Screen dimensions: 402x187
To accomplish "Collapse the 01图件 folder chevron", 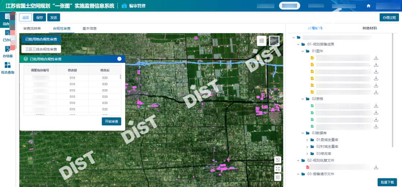I will pos(303,51).
